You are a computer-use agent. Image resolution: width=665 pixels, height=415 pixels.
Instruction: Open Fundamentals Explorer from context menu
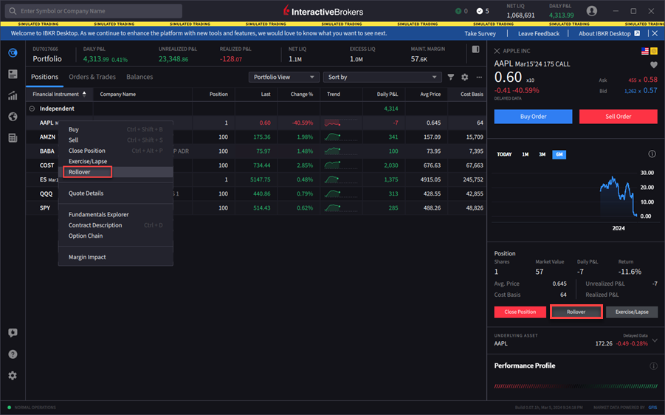tap(115, 214)
